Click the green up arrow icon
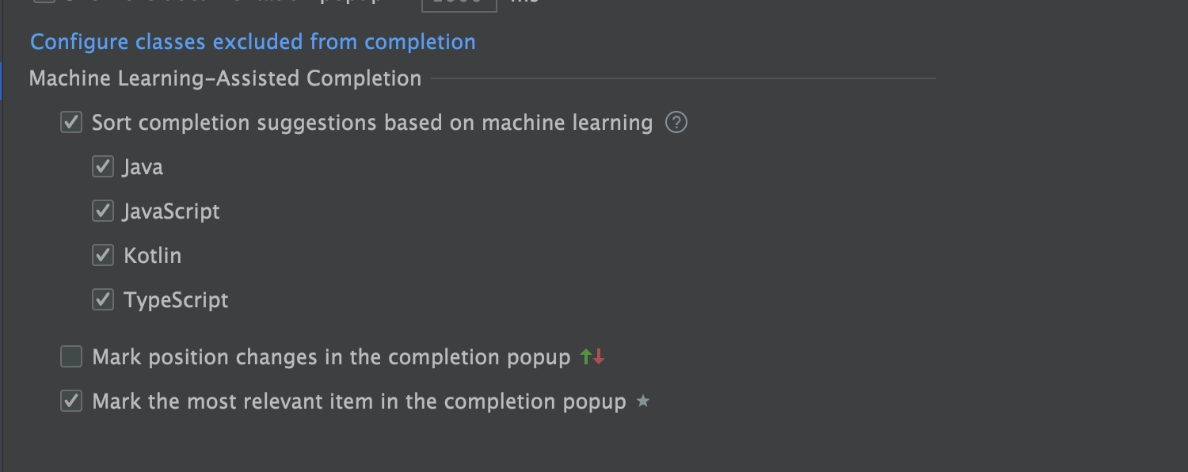 [586, 357]
